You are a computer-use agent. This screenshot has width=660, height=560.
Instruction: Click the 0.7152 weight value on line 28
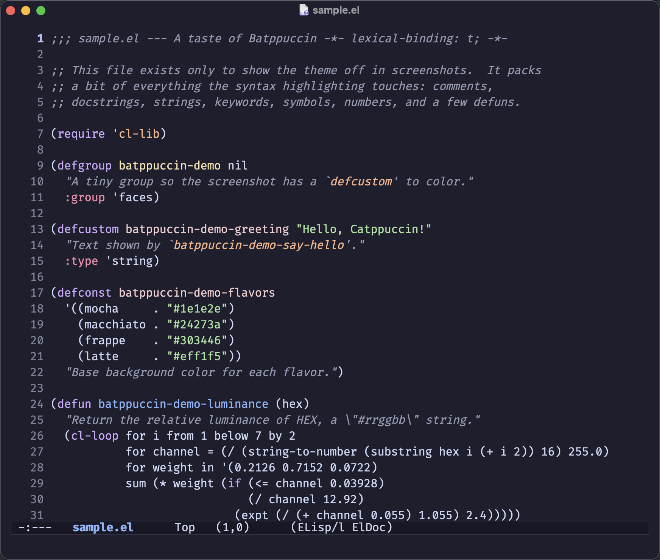coord(302,468)
